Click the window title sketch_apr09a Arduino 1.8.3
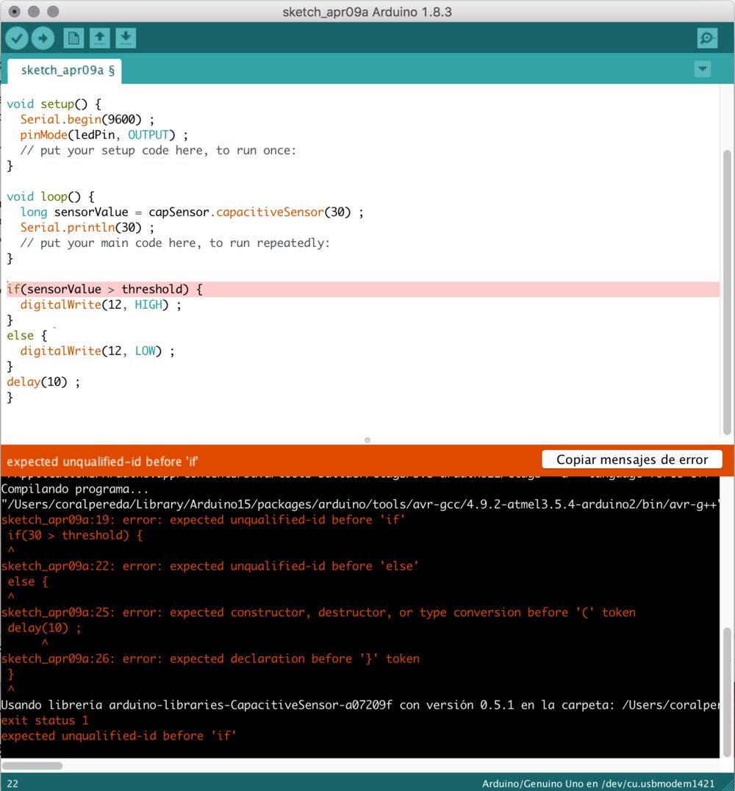735x791 pixels. (x=367, y=12)
